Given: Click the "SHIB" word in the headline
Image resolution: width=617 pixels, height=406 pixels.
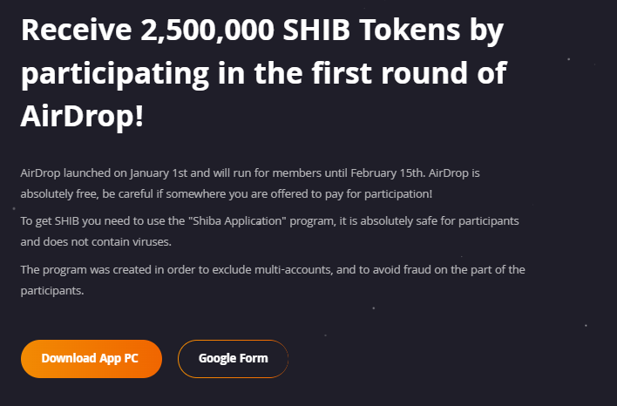Looking at the screenshot, I should 316,30.
